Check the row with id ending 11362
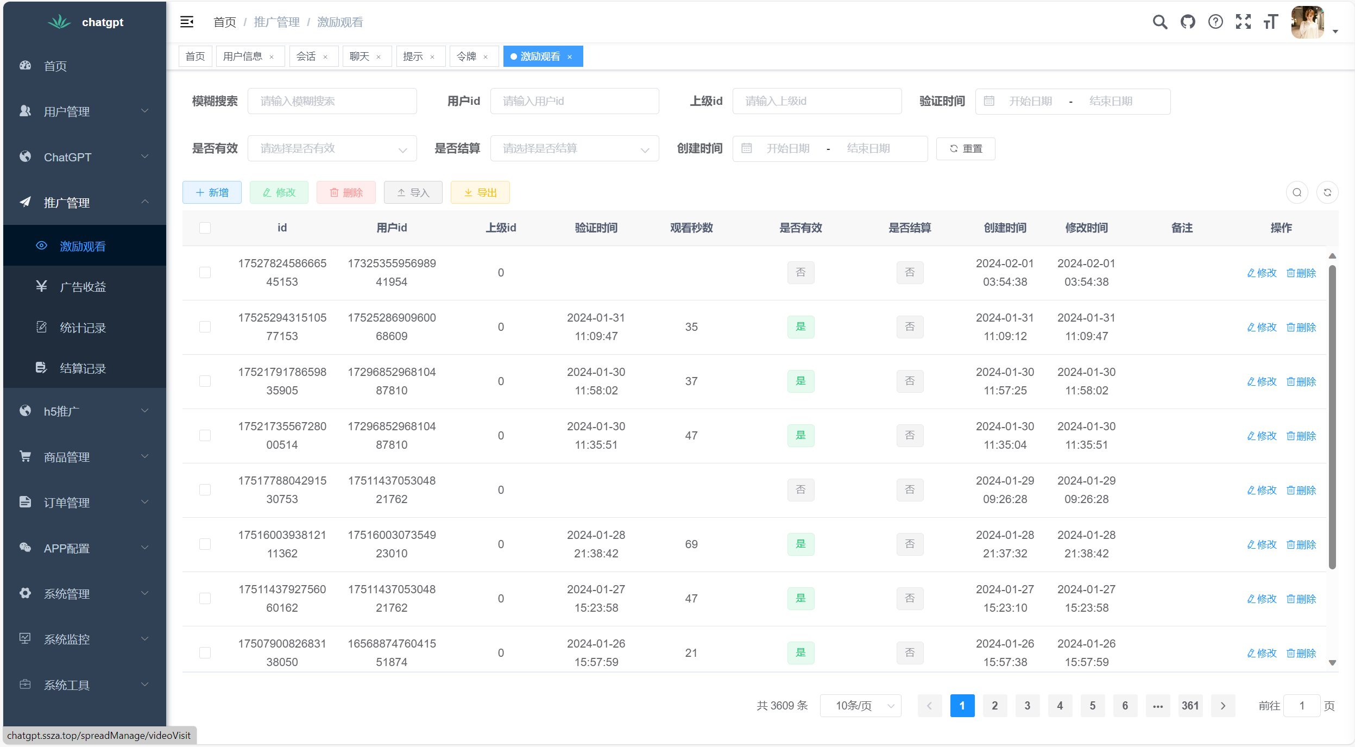1355x747 pixels. point(205,544)
